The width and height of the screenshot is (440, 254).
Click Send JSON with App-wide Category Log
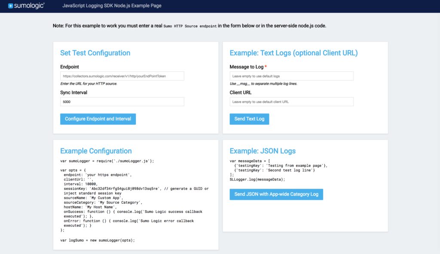(276, 194)
